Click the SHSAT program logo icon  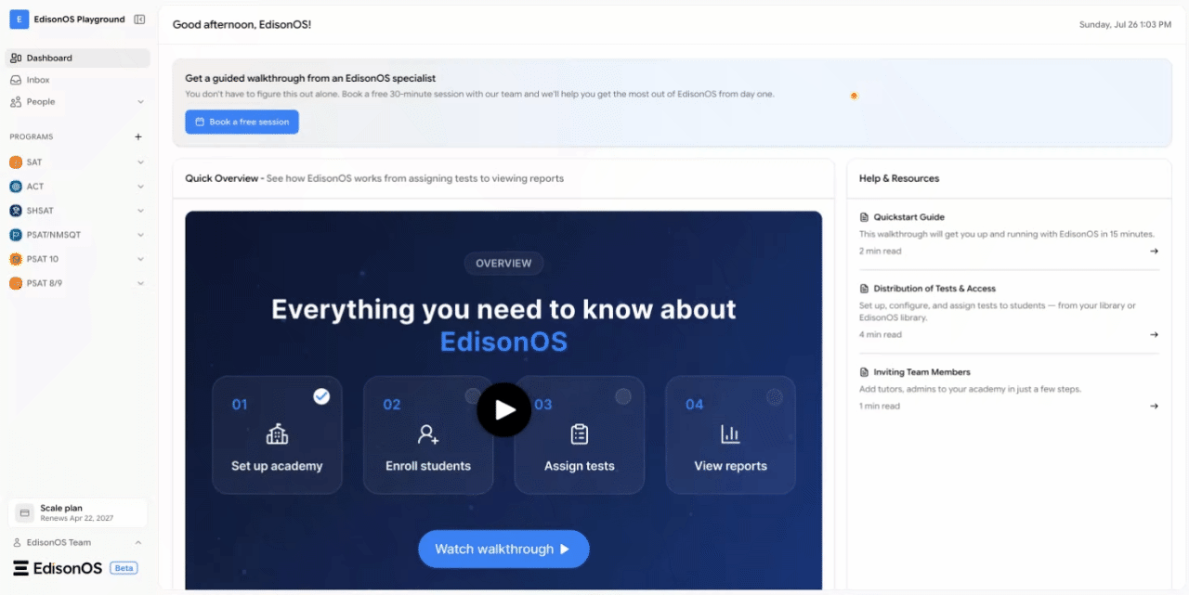click(16, 211)
